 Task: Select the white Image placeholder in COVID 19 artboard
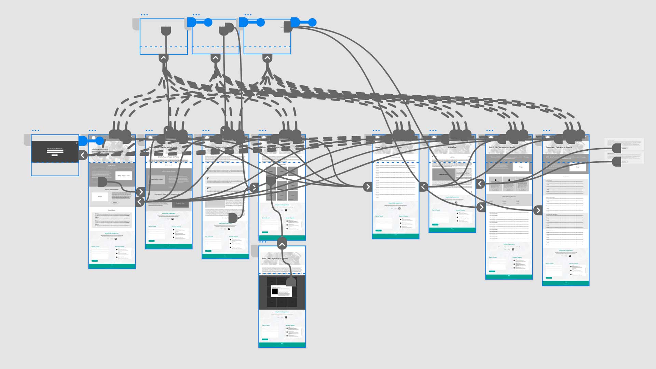coord(521,167)
